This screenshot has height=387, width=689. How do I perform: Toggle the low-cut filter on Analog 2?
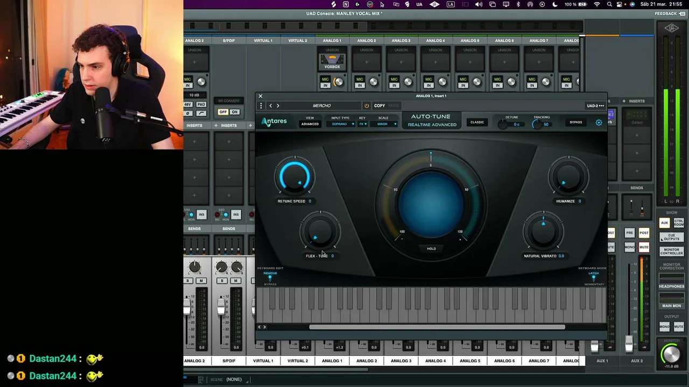[x=201, y=113]
